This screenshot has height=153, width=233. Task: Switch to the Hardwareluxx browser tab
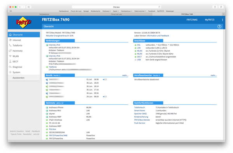pos(44,14)
